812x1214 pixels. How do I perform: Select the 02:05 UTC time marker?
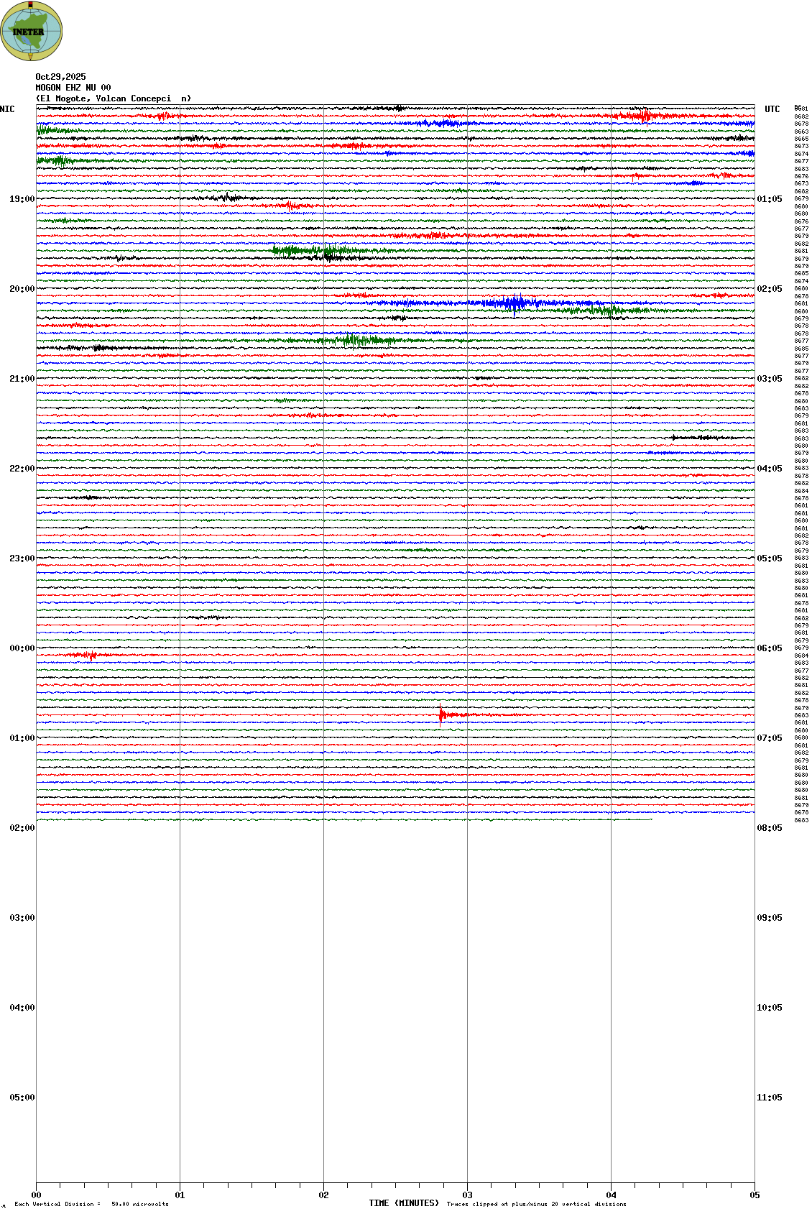769,289
